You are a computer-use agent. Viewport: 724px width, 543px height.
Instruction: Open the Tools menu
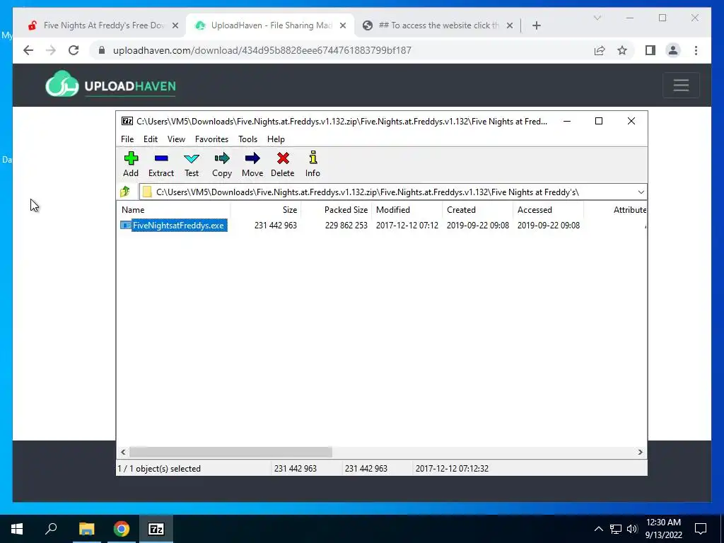[247, 139]
